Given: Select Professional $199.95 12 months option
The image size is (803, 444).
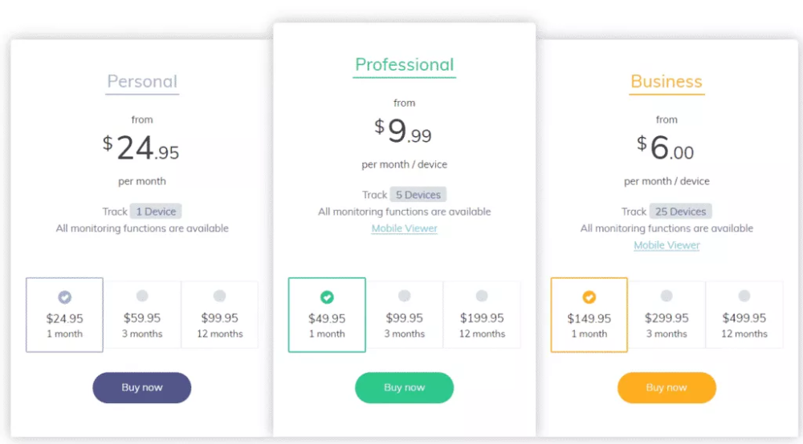Looking at the screenshot, I should (482, 315).
